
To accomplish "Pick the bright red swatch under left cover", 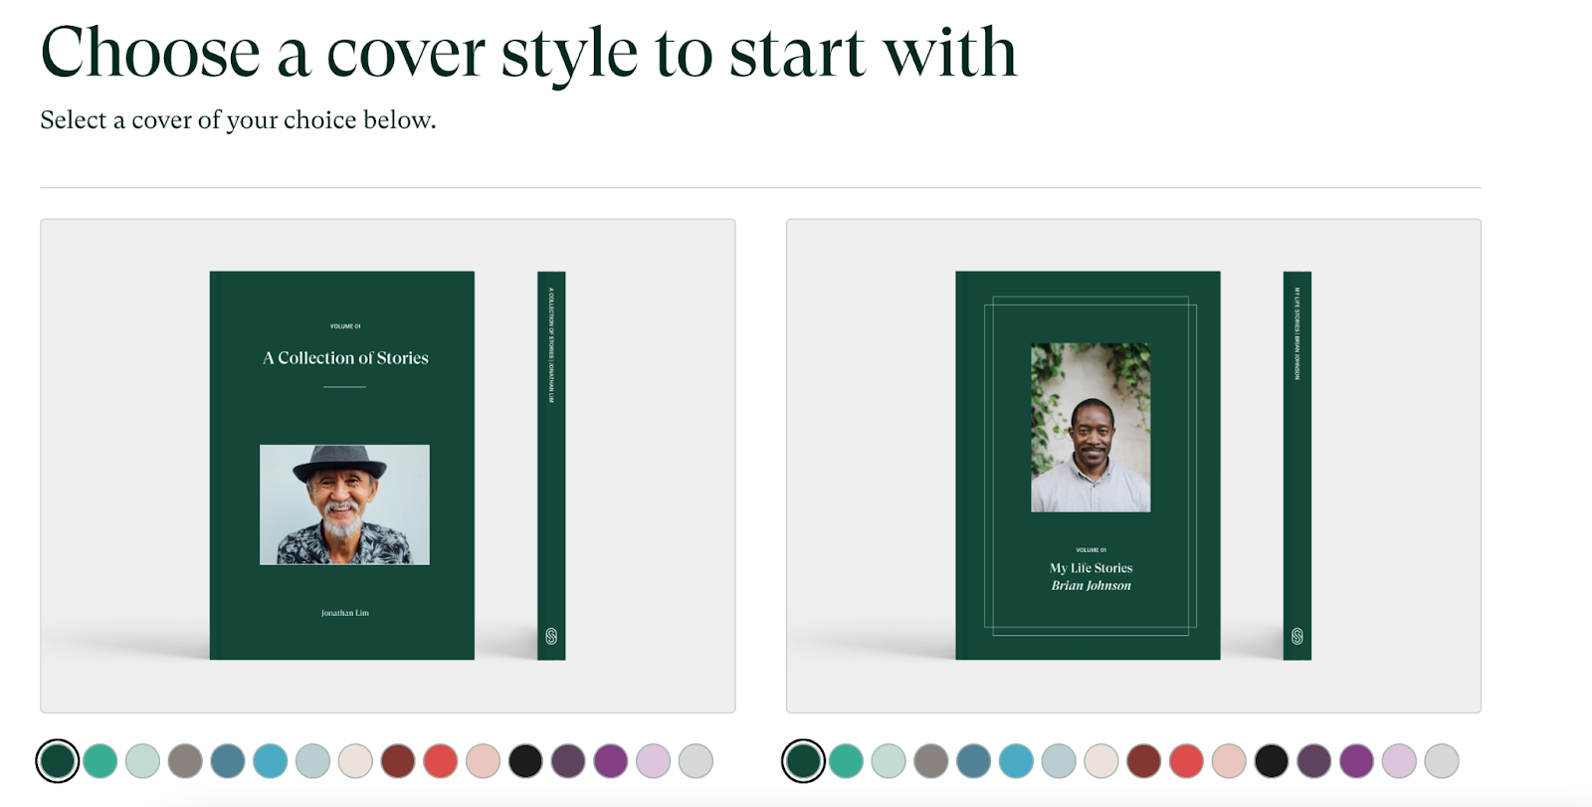I will [441, 761].
